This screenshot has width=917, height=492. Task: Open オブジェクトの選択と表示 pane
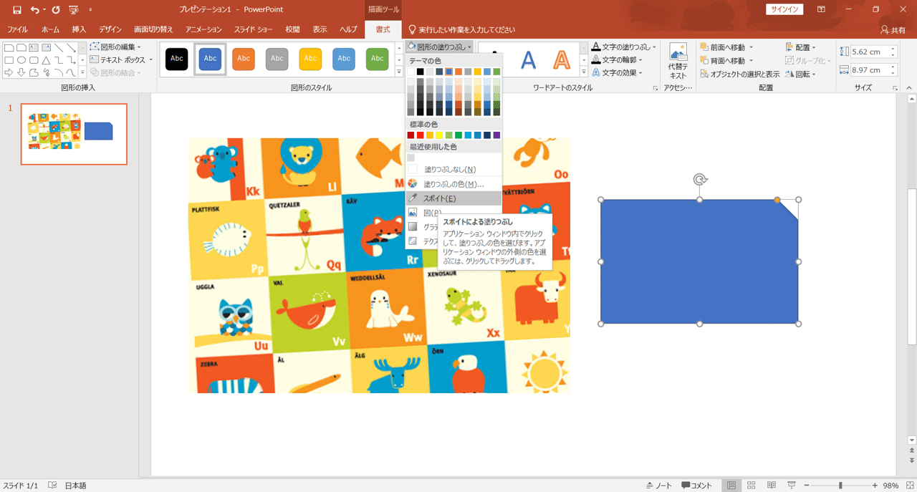pyautogui.click(x=739, y=74)
